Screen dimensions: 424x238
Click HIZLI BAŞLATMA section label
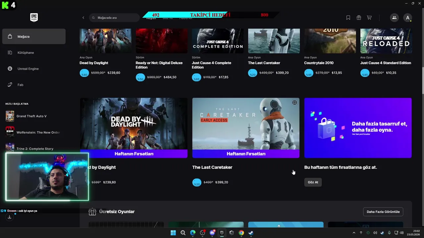17,104
